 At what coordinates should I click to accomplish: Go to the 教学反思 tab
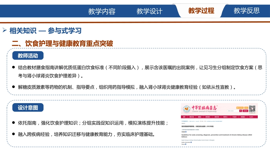(247, 11)
